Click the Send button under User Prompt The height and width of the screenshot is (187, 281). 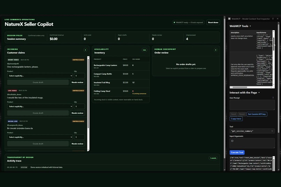(x=234, y=114)
